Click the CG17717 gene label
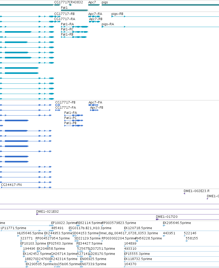This screenshot has height=268, width=219. [x=62, y=2]
